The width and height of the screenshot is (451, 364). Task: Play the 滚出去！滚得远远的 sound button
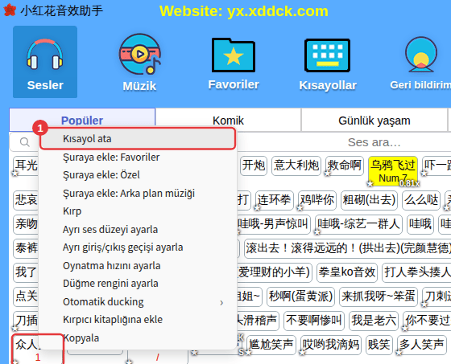(x=347, y=248)
